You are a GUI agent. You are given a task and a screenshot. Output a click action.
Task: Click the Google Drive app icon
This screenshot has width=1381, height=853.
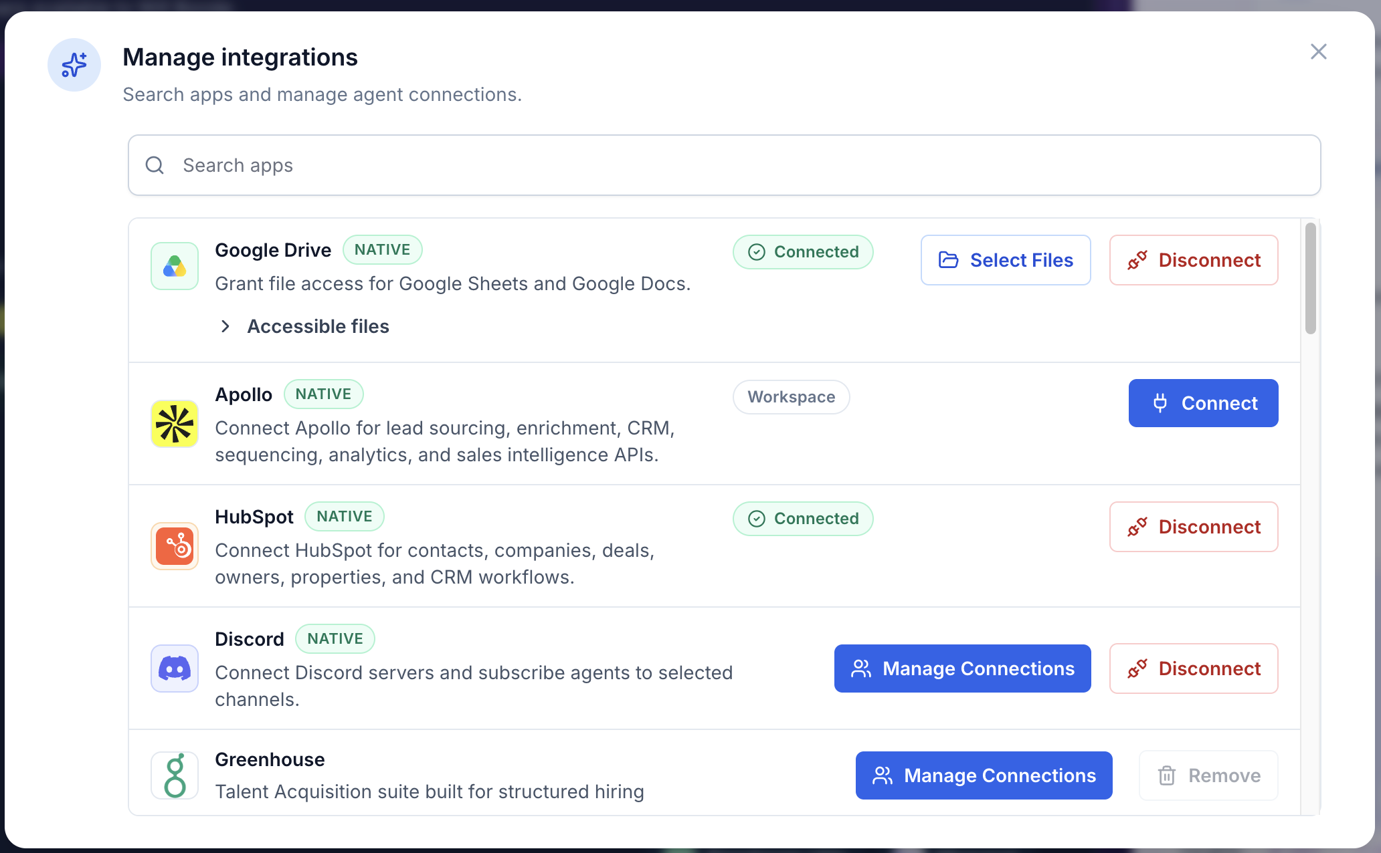click(175, 266)
